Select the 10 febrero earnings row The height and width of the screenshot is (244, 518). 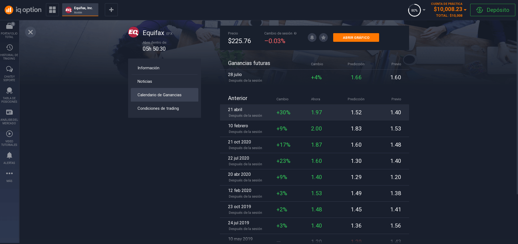(315, 129)
